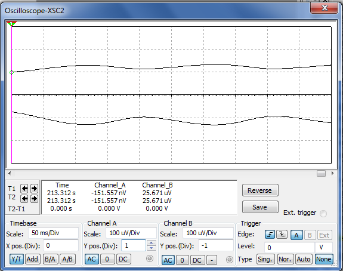Set Channel A coupling to 0
The width and height of the screenshot is (343, 271).
point(107,260)
